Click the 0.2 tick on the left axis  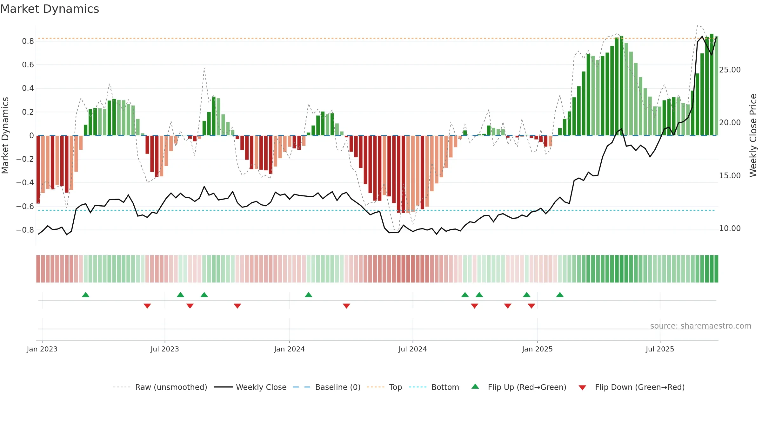pos(28,112)
